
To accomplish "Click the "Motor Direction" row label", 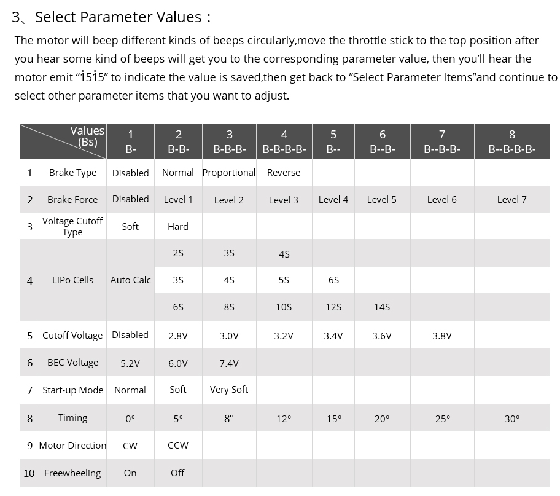I will click(72, 446).
